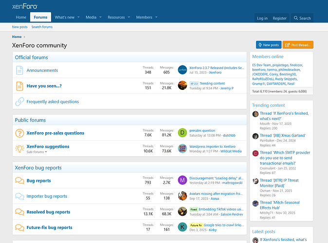
Task: Click the Future-fix bug reports bubble icon
Action: 19,227
